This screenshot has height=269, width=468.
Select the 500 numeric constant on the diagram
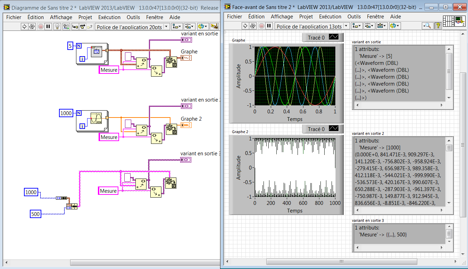pyautogui.click(x=35, y=214)
